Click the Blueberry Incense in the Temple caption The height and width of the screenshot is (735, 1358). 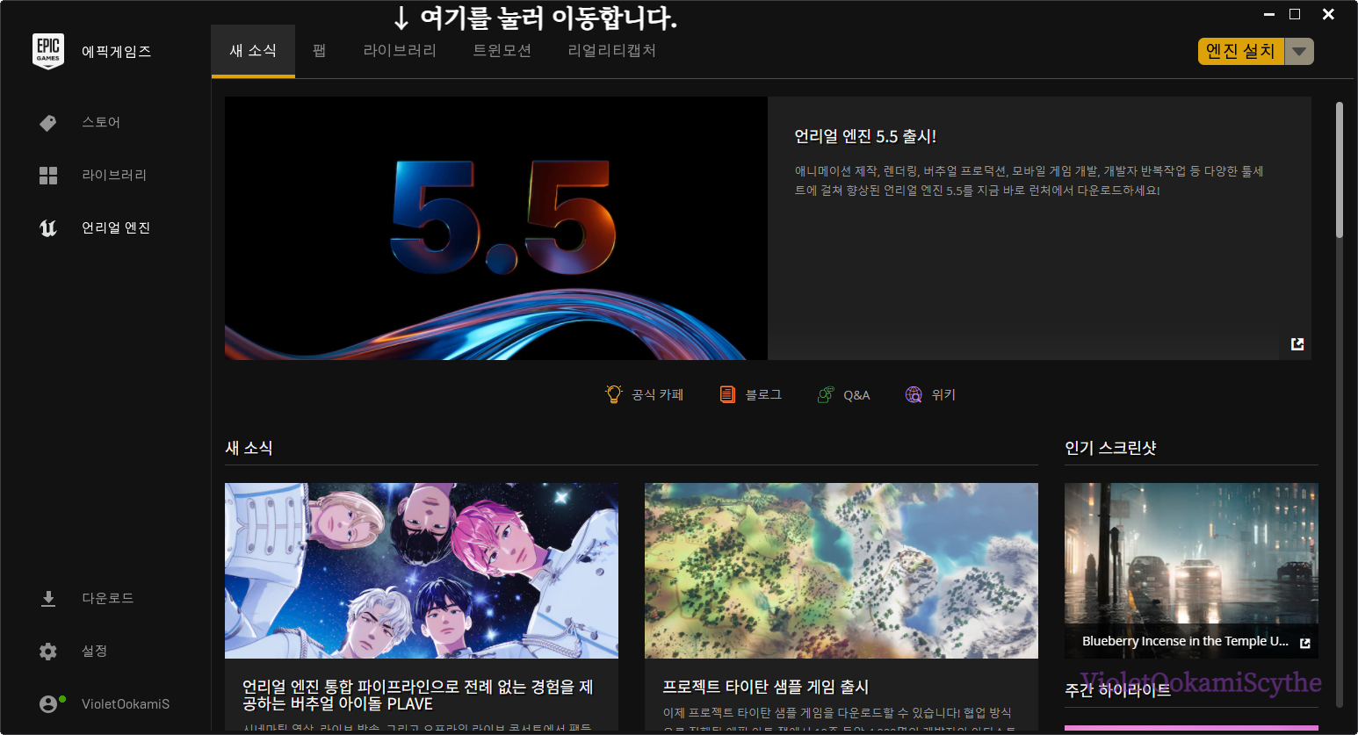[x=1185, y=642]
